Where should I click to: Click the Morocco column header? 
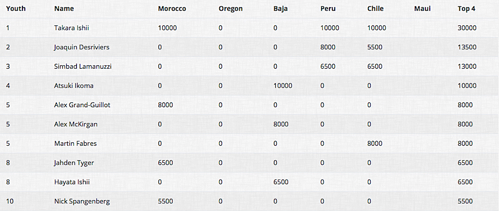[x=172, y=9]
